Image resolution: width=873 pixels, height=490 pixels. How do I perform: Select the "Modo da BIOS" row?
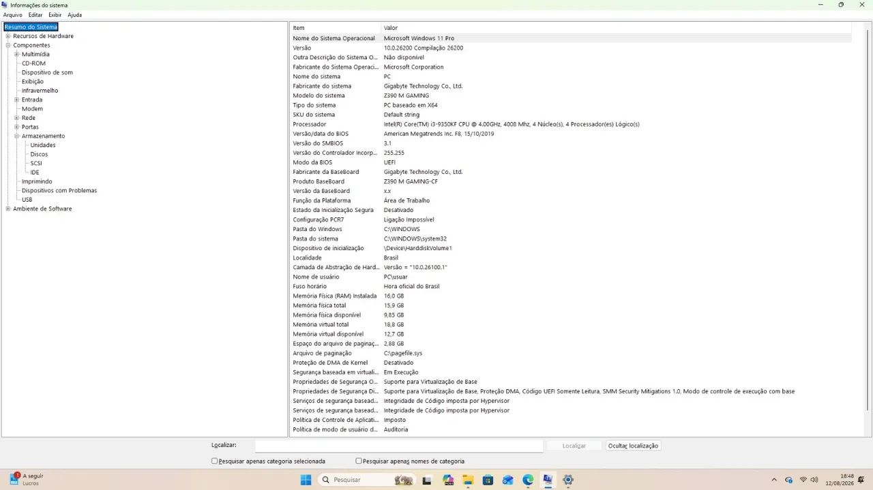coord(571,162)
